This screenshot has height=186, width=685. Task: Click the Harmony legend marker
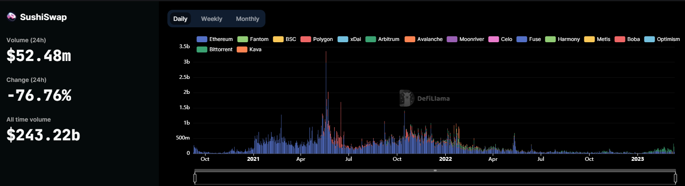(551, 39)
